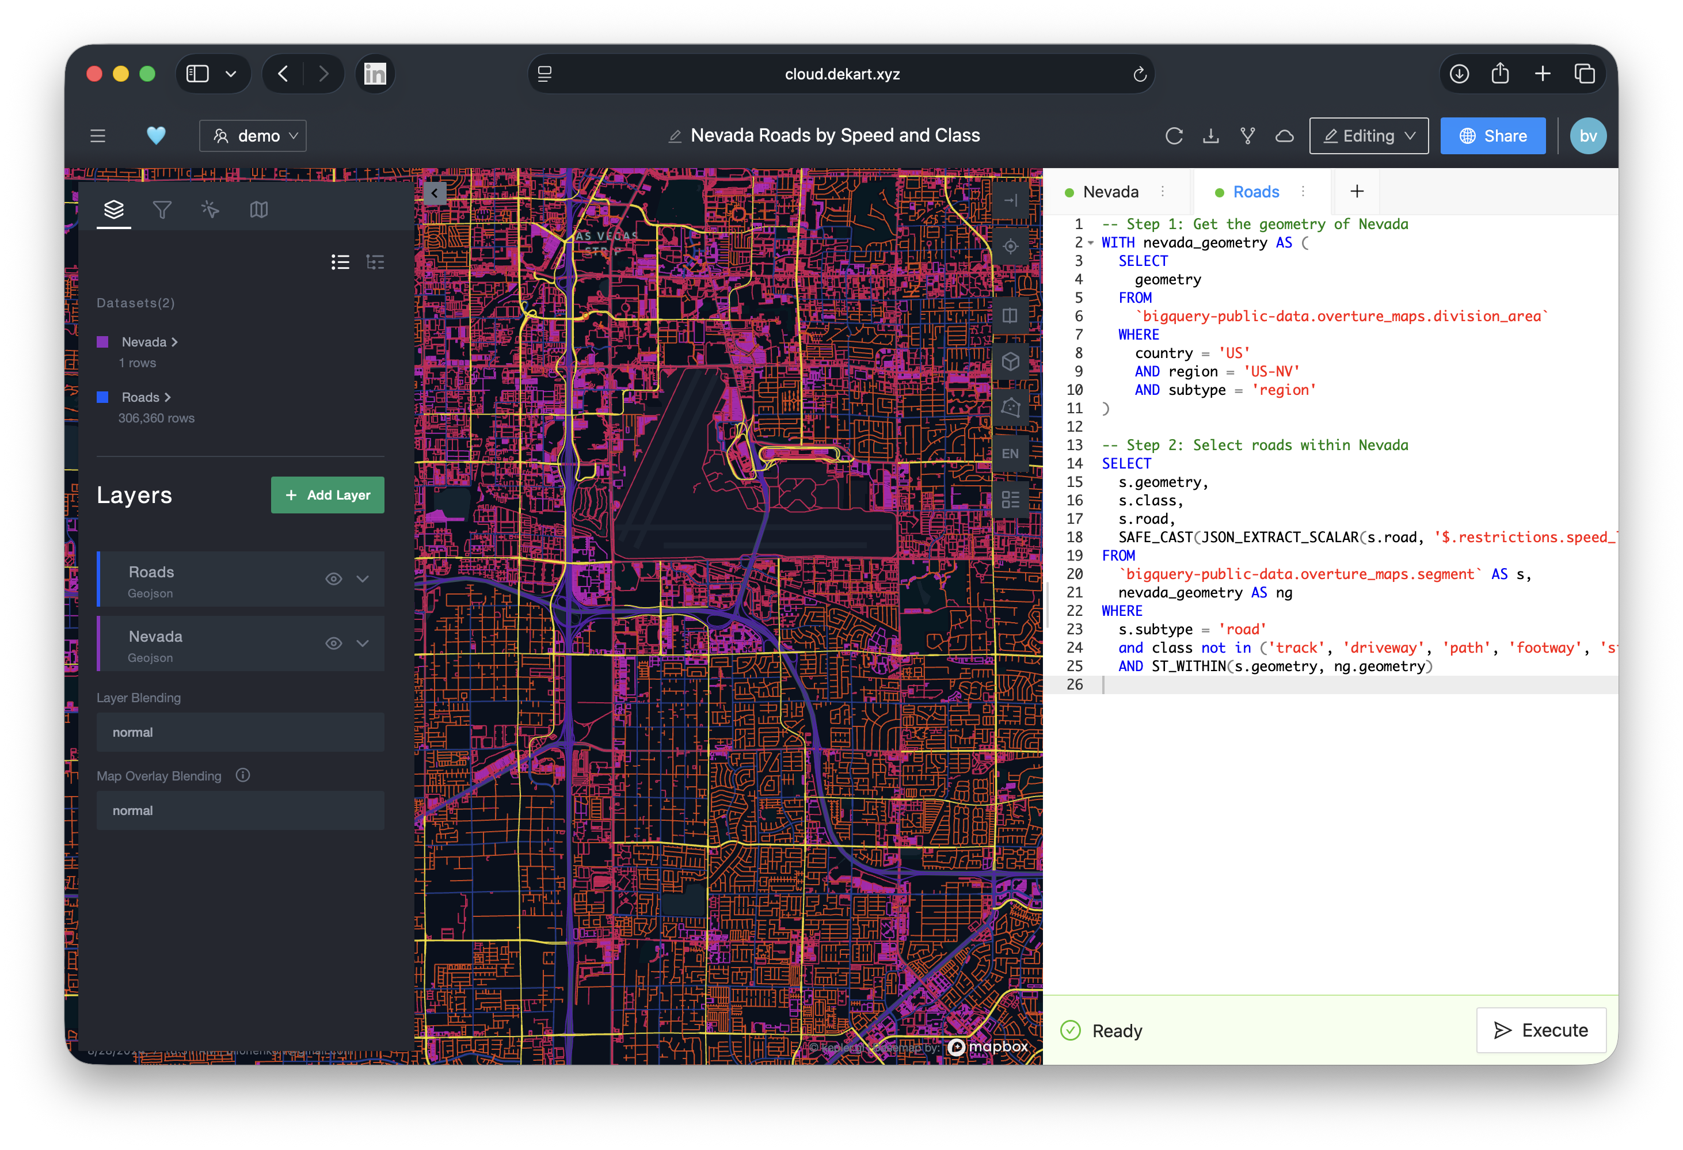The image size is (1683, 1150).
Task: Hide the Nevada layer eye icon
Action: click(333, 643)
